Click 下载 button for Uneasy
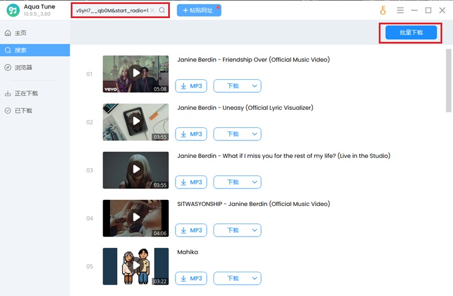 click(233, 134)
